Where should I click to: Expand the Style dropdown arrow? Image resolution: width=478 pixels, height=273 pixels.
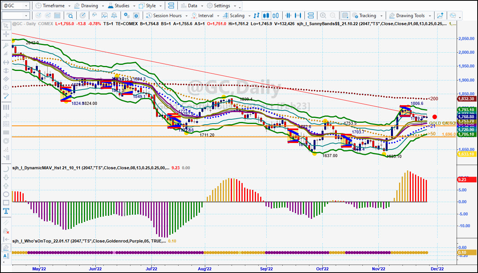(x=160, y=6)
